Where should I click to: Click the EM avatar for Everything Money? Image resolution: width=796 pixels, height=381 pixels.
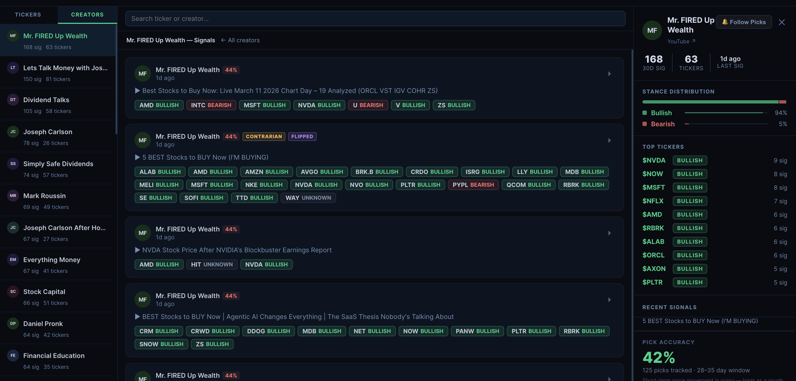[x=13, y=259]
